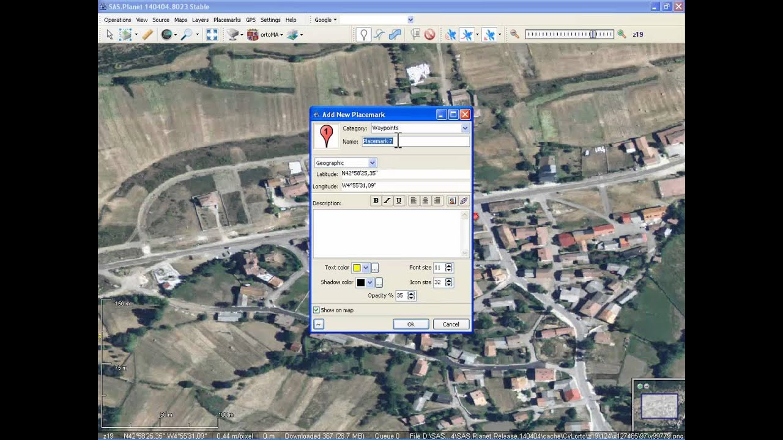Screen dimensions: 783x440
Task: Click the GPS center map icon
Action: tap(489, 35)
